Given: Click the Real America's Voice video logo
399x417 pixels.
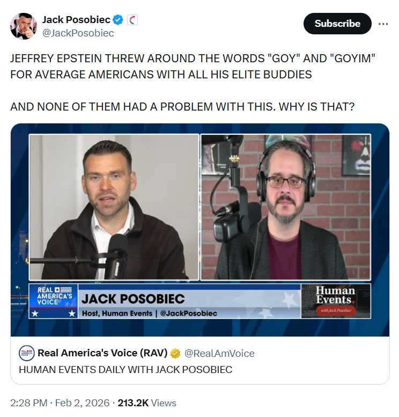Looking at the screenshot, I should pyautogui.click(x=54, y=301).
